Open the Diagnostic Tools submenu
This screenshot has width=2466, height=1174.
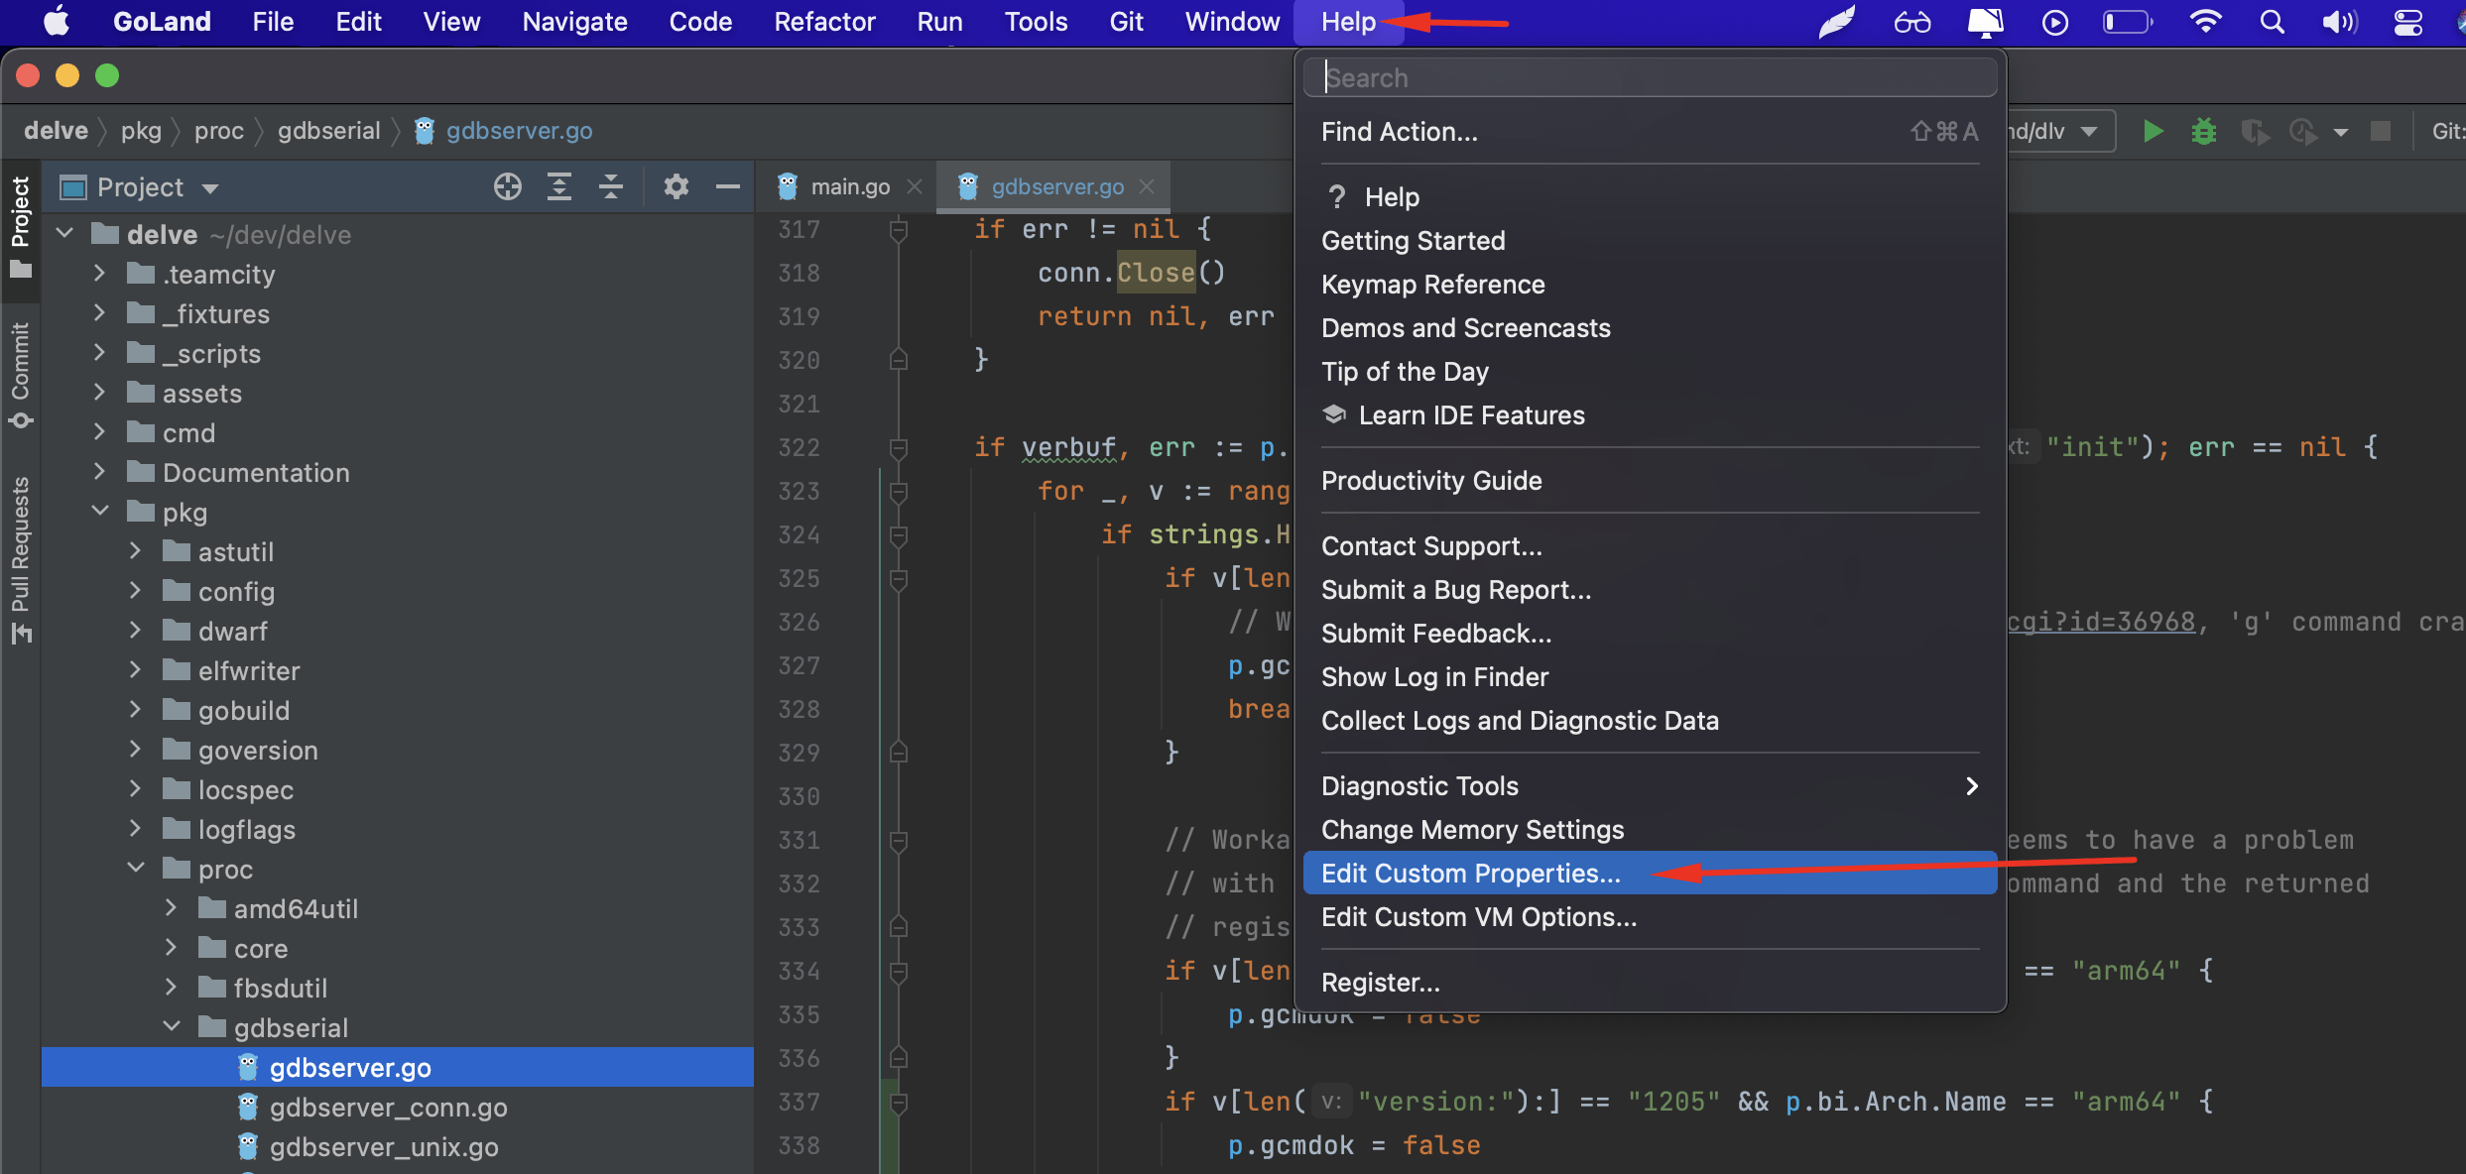(1420, 785)
